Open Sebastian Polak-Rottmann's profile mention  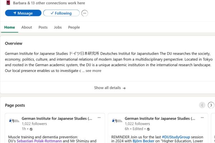pos(39,141)
